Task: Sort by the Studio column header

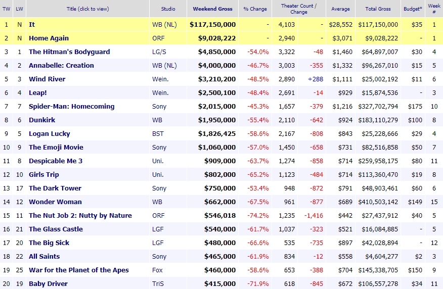Action: [x=168, y=9]
